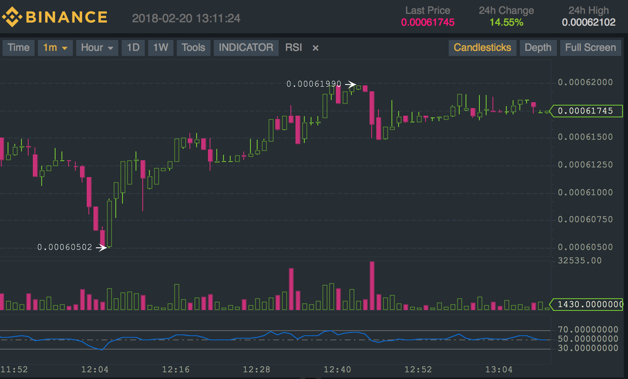Click the 12:40 time axis label

click(337, 370)
